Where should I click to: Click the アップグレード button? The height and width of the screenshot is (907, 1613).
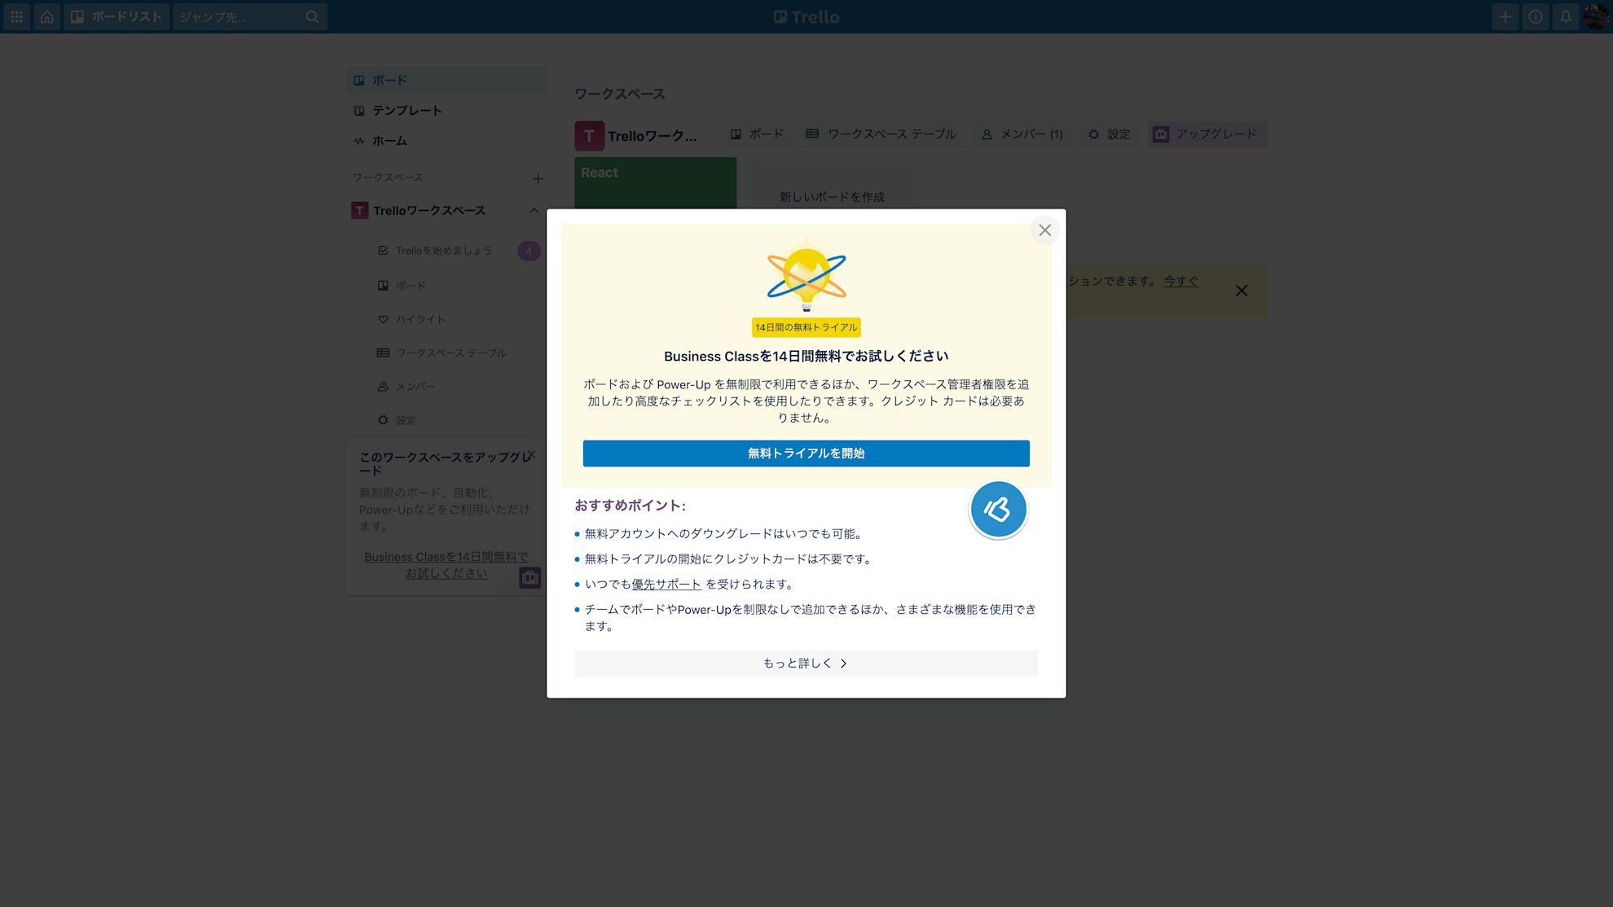click(x=1207, y=134)
